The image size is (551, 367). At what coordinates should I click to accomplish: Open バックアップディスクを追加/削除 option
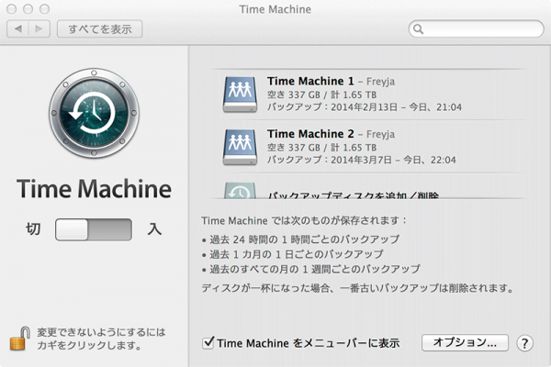click(x=353, y=195)
